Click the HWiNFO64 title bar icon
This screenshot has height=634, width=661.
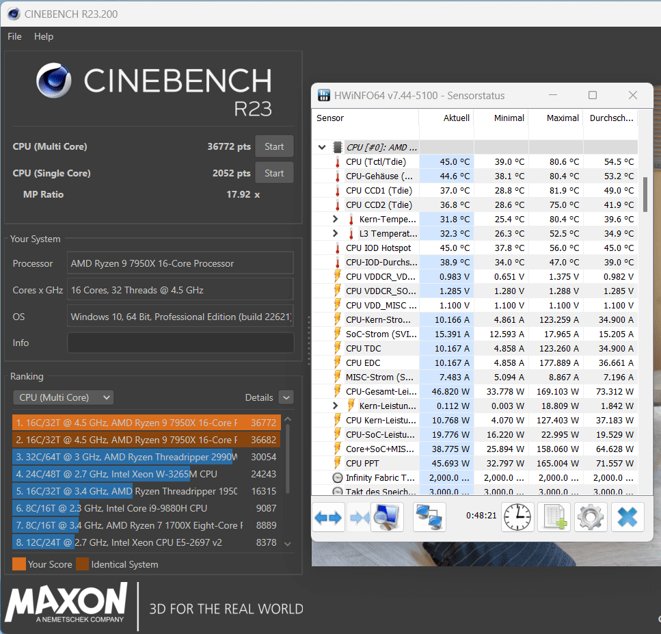[x=324, y=95]
